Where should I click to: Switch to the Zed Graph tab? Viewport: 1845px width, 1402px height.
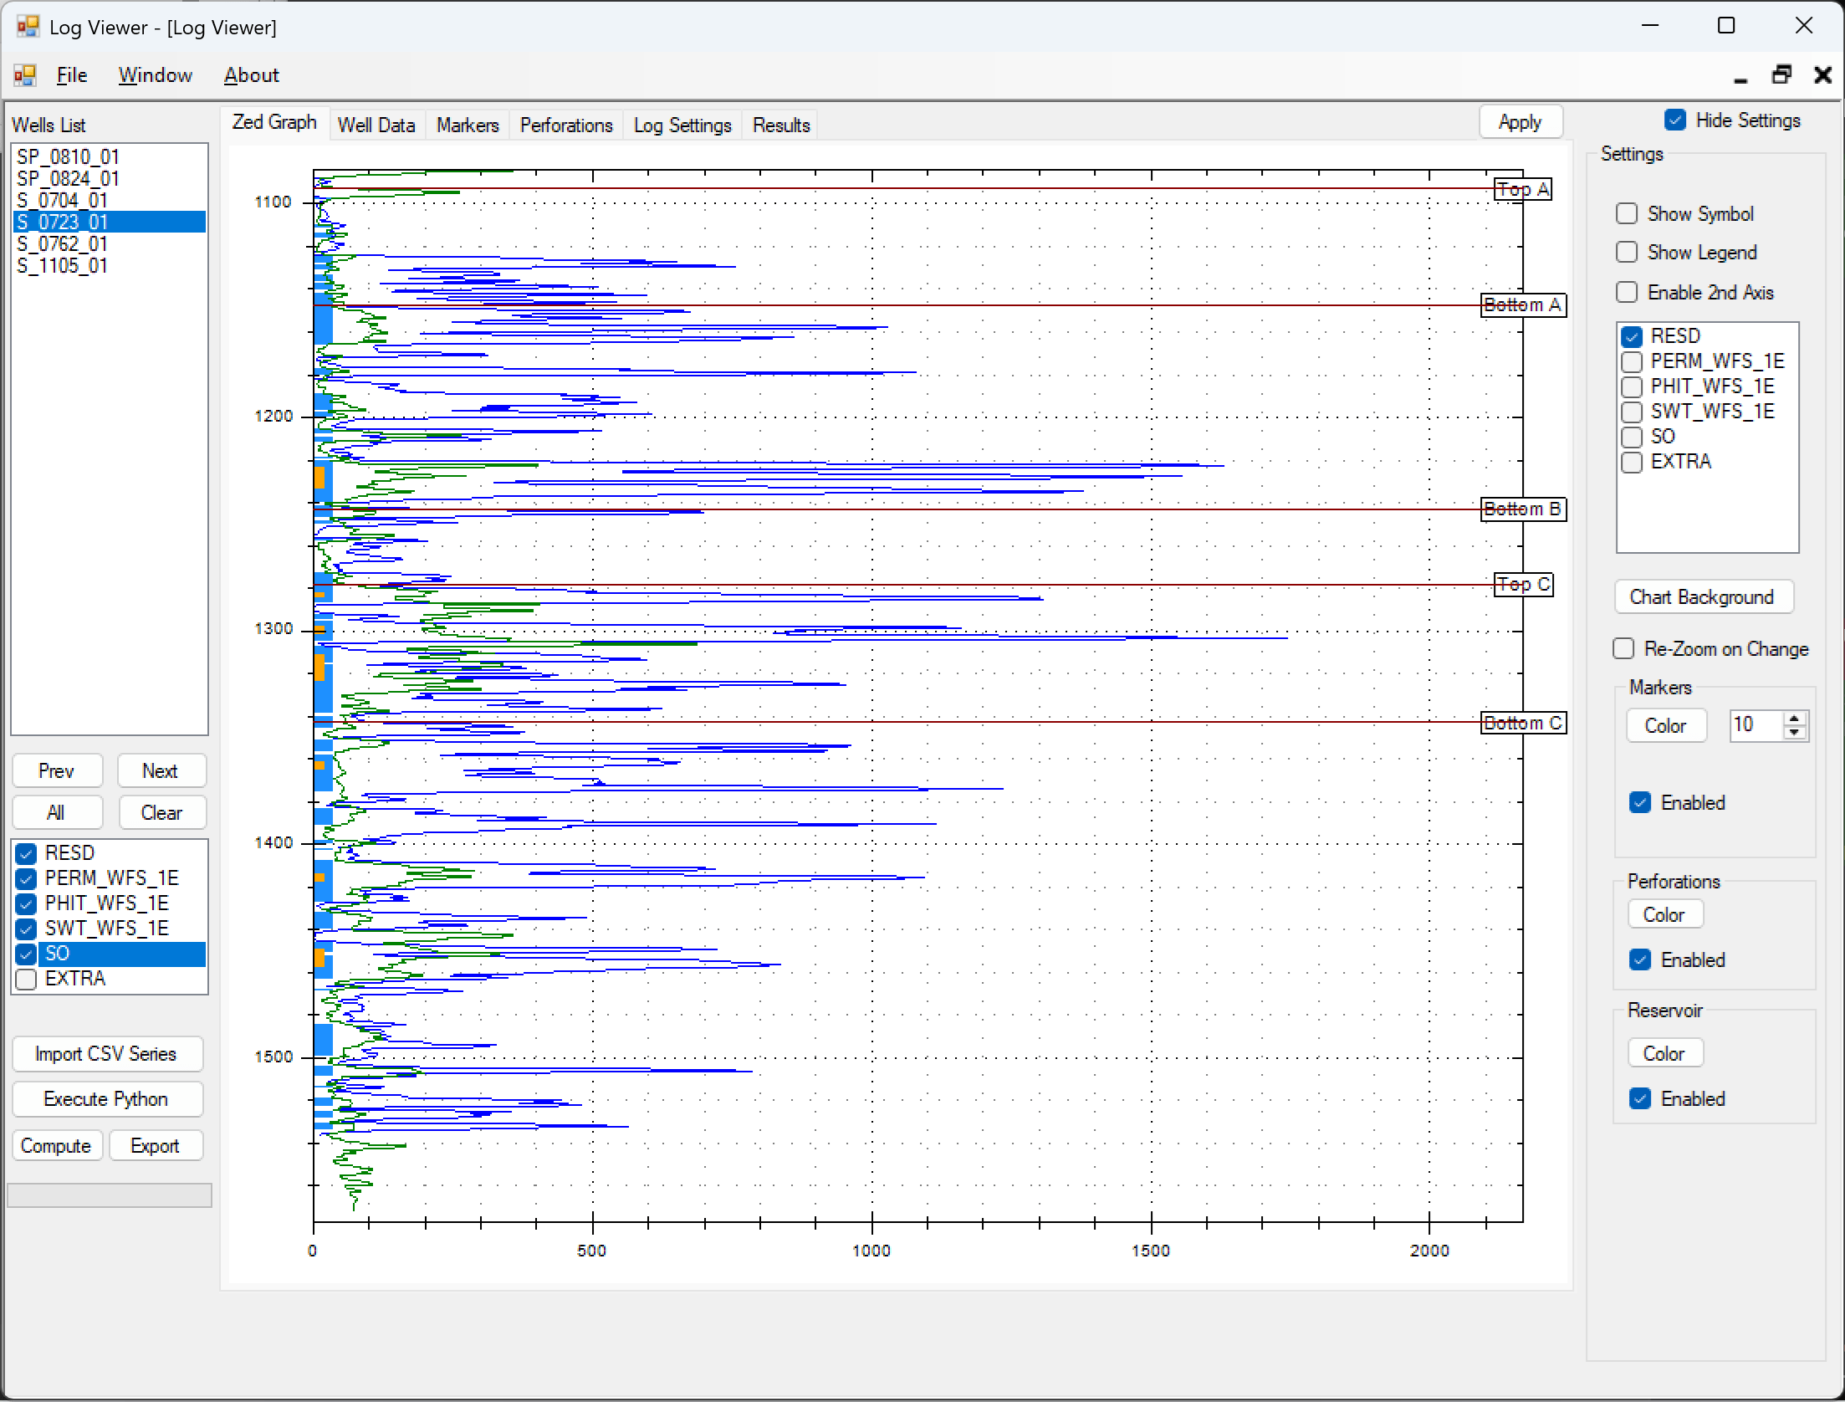point(274,122)
